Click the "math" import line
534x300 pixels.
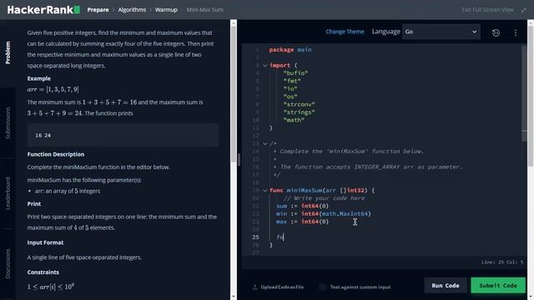point(293,120)
